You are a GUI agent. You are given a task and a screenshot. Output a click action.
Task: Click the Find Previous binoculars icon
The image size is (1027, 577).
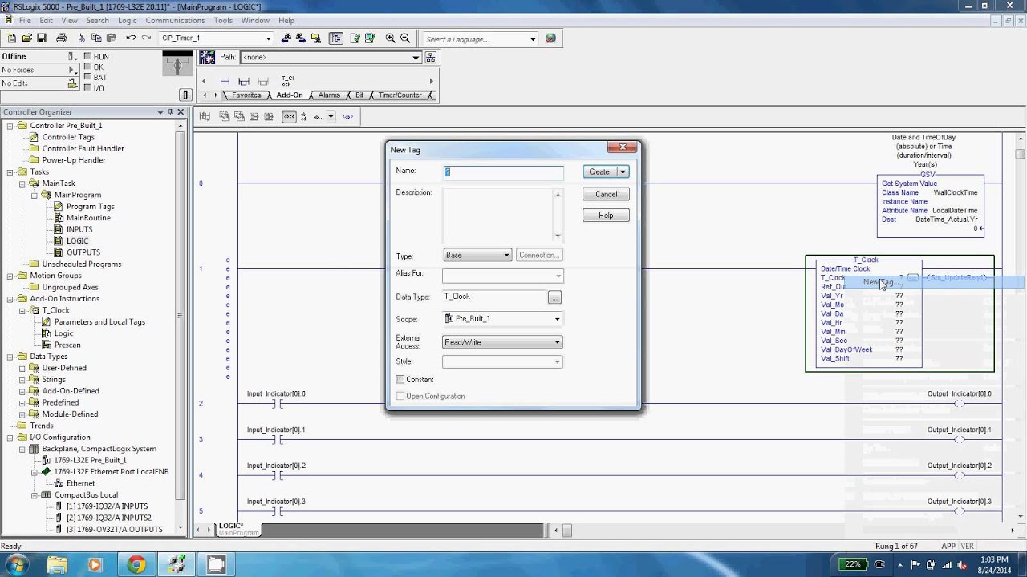pos(285,38)
